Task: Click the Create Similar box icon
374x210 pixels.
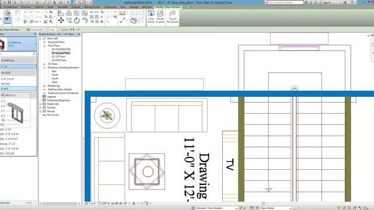Action: coord(134,20)
